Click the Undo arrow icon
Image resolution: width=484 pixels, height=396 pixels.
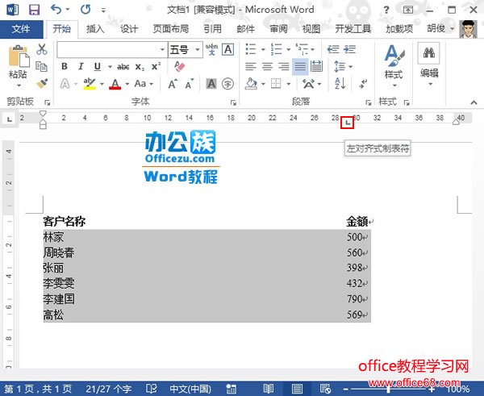[56, 10]
